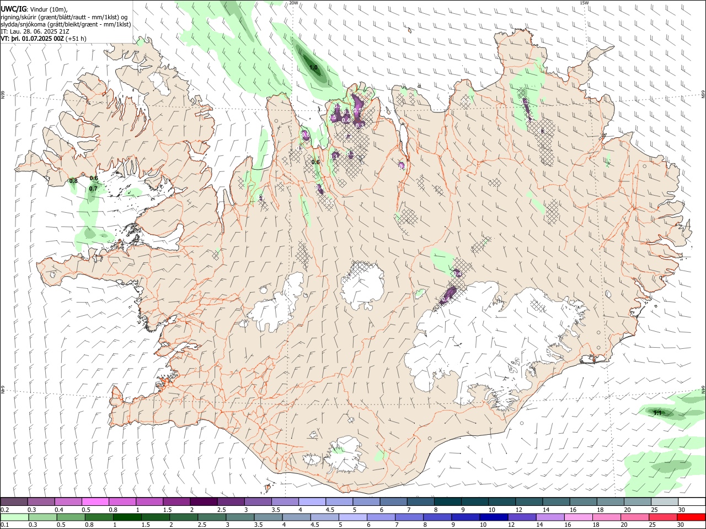Image resolution: width=706 pixels, height=529 pixels.
Task: Click the 'IT: Lau. 28. 06. 2025 21Z' line
Action: (34, 31)
